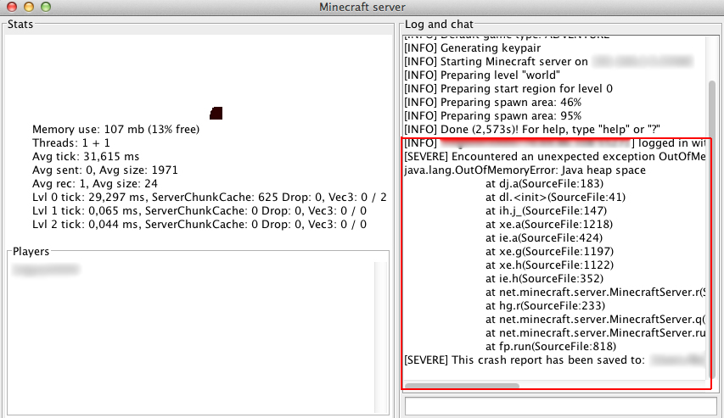Click the blurred player name in Players list
This screenshot has width=724, height=418.
coord(45,269)
